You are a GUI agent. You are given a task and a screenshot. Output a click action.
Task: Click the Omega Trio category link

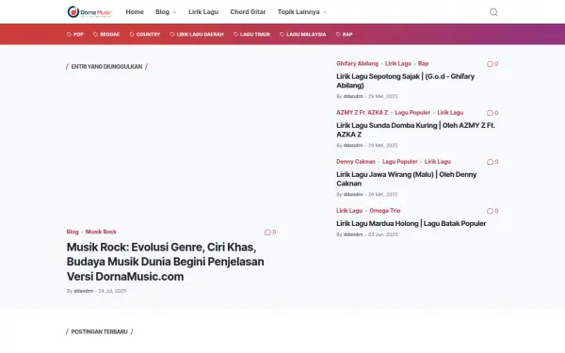coord(385,210)
